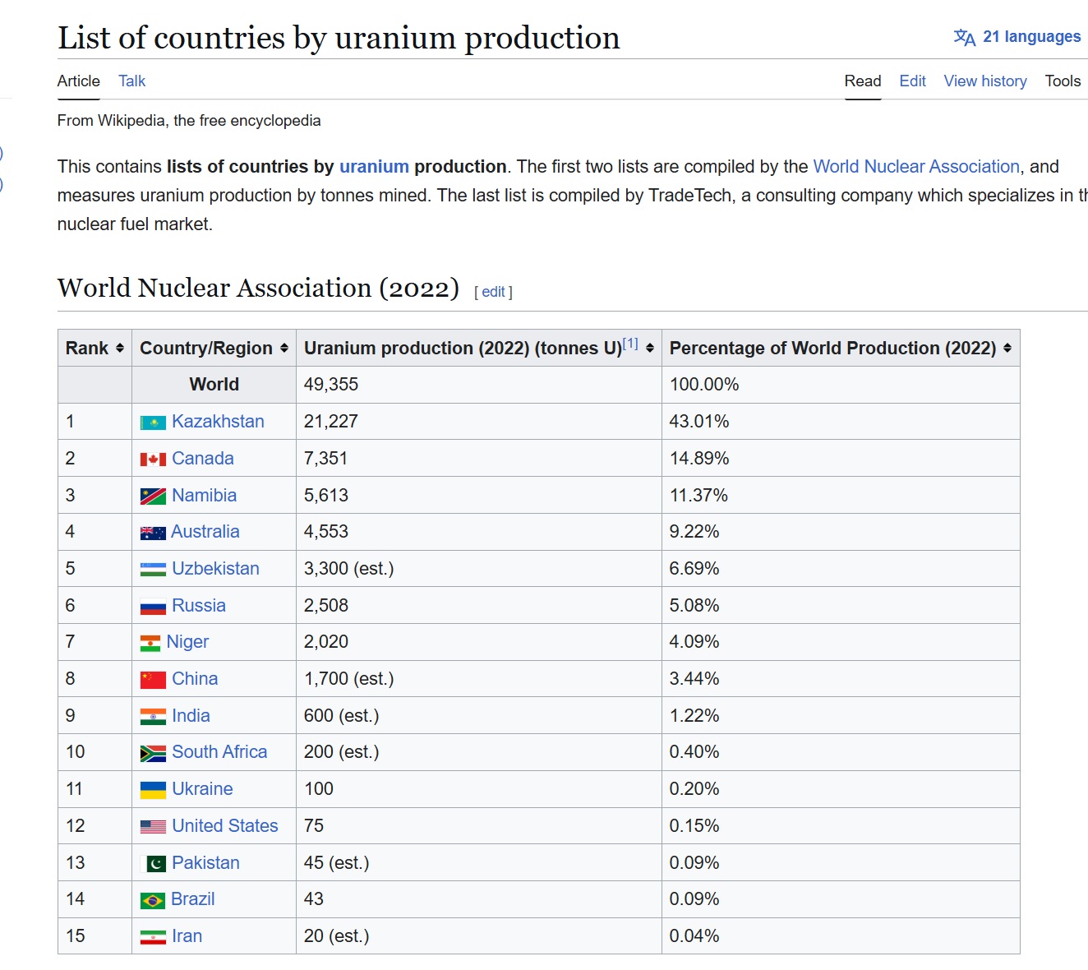1088x970 pixels.
Task: Open the Tools menu
Action: (x=1063, y=81)
